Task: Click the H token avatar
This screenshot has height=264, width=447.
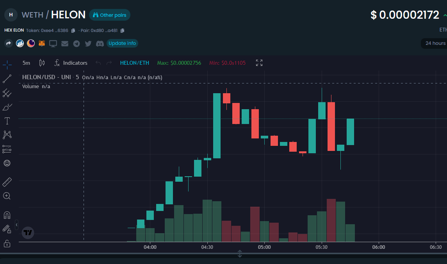Action: point(11,15)
